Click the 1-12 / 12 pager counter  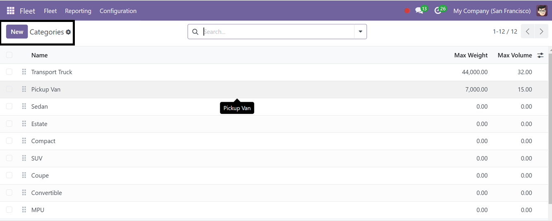click(x=505, y=31)
